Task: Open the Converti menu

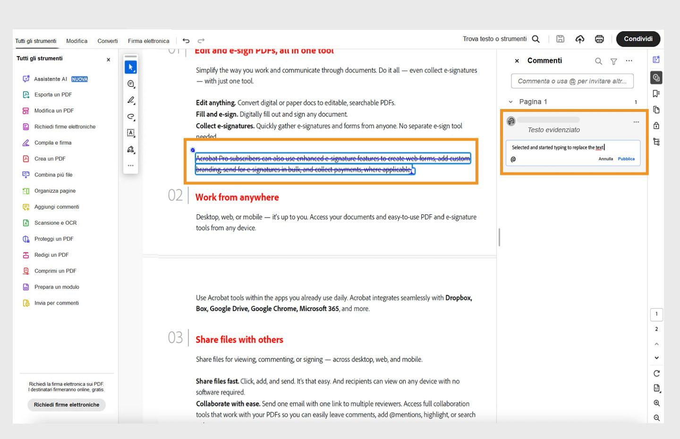Action: pyautogui.click(x=108, y=41)
